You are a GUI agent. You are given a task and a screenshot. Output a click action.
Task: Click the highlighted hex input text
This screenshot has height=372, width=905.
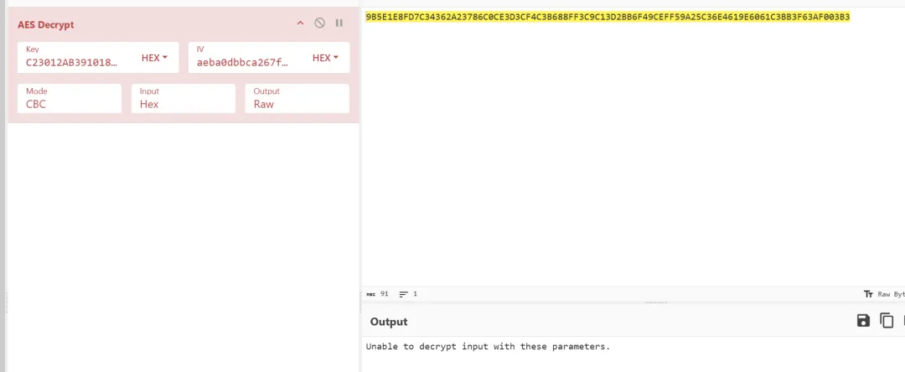pos(608,18)
